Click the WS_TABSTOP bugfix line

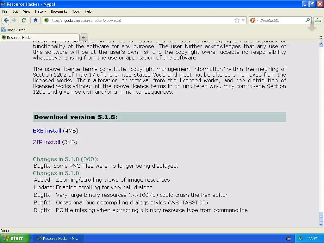121,202
